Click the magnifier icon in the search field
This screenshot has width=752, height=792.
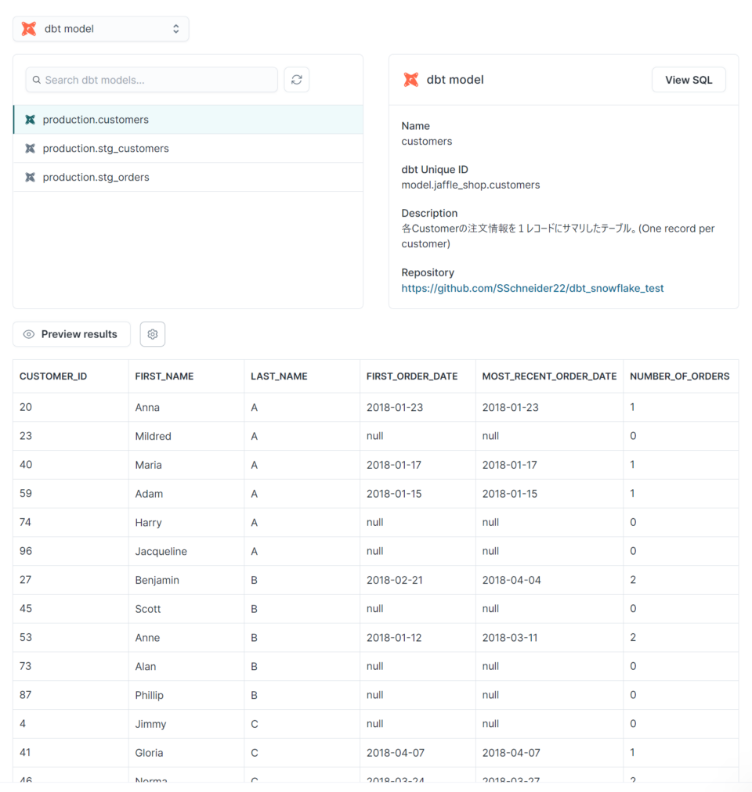point(36,79)
